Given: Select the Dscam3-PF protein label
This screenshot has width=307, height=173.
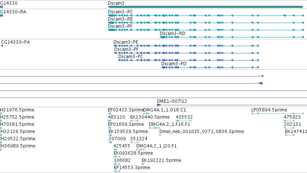Looking at the screenshot, I should pos(126,49).
